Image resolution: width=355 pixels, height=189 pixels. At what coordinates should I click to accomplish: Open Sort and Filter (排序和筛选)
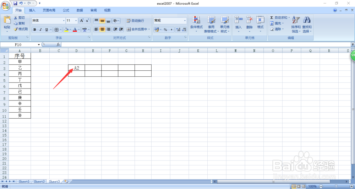pyautogui.click(x=296, y=24)
